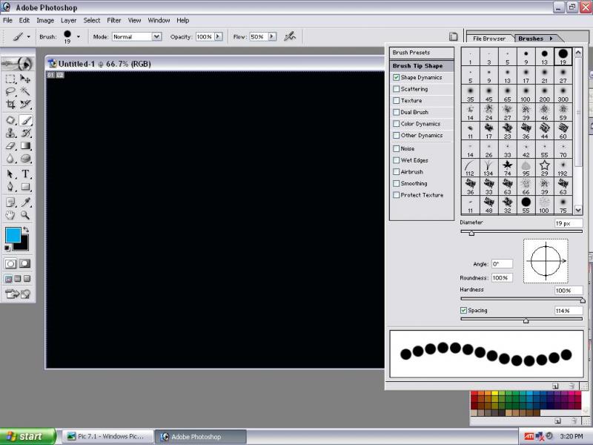The width and height of the screenshot is (593, 445).
Task: Expand the Flow value arrow
Action: 271,36
